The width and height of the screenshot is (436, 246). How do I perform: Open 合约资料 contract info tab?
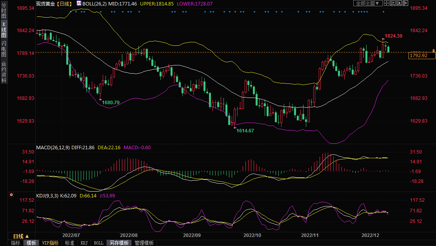4,72
